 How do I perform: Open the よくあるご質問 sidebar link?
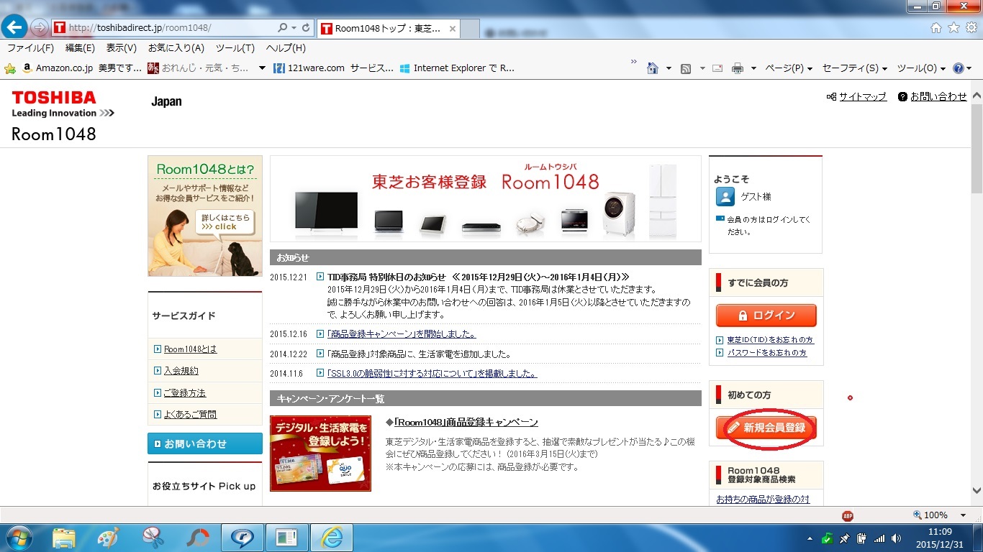pyautogui.click(x=190, y=415)
